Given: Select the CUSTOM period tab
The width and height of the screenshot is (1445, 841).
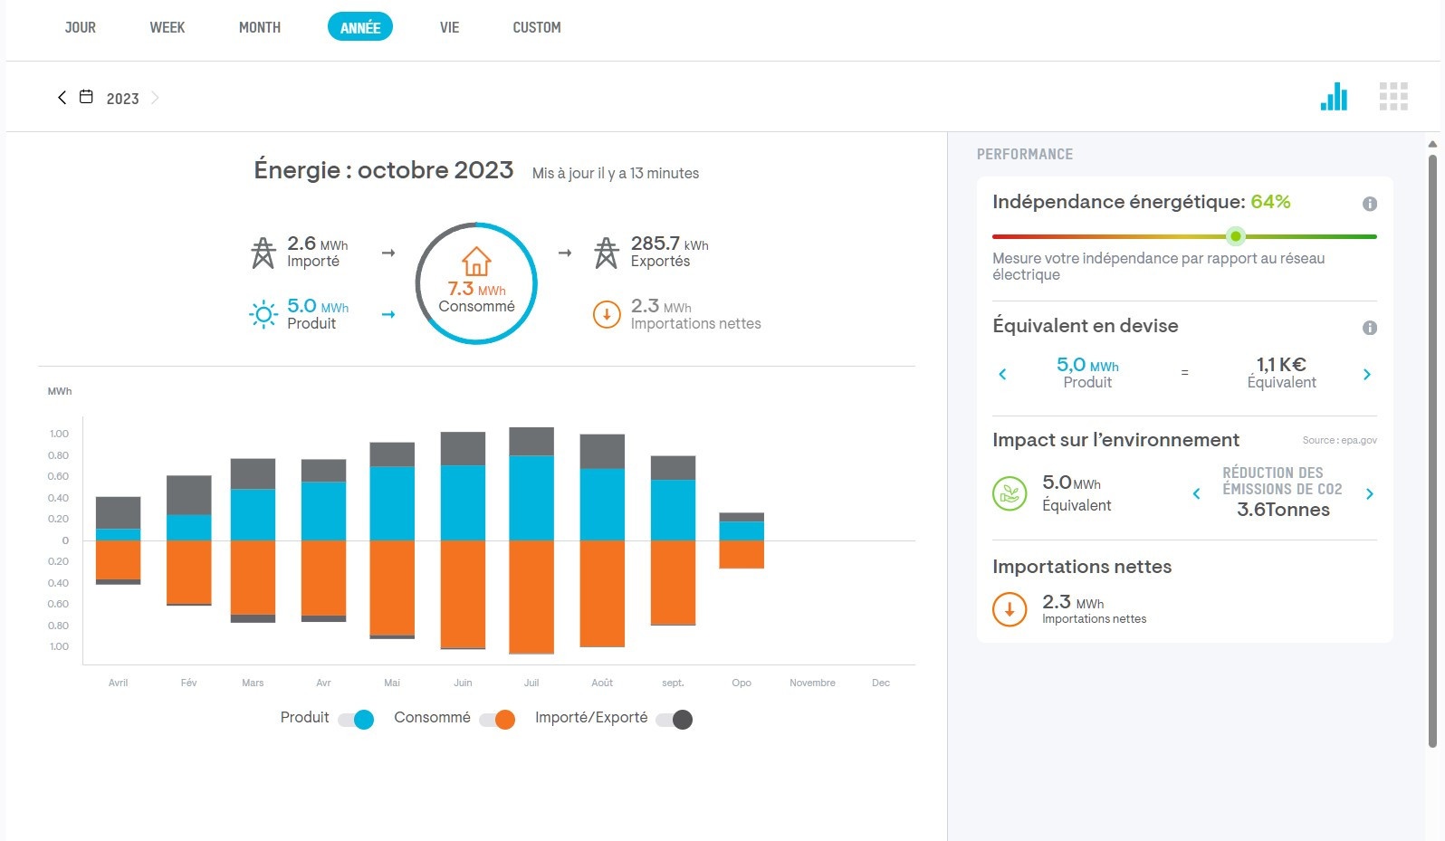Looking at the screenshot, I should click(537, 27).
